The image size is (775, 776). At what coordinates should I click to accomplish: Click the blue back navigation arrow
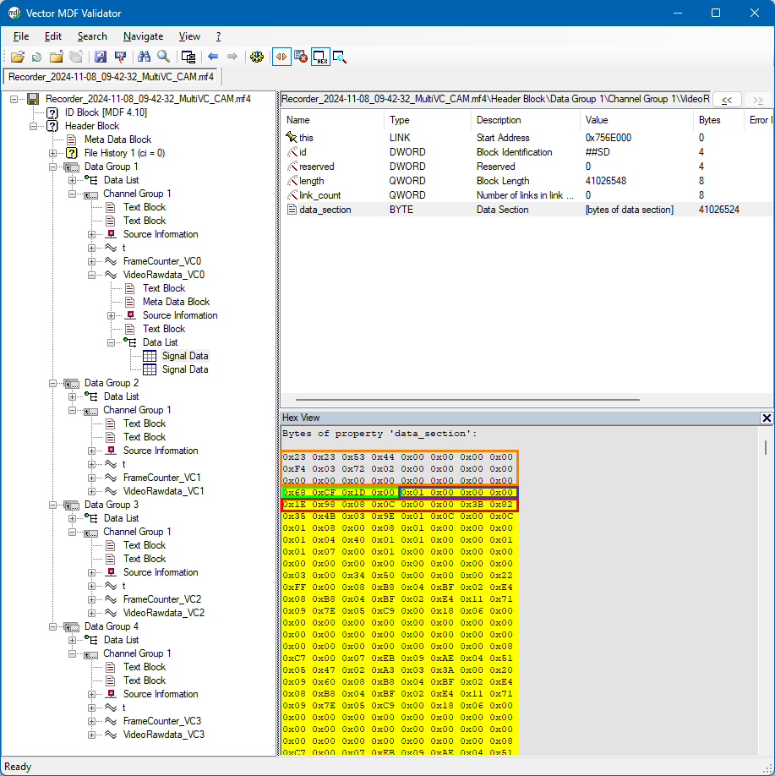tap(212, 57)
